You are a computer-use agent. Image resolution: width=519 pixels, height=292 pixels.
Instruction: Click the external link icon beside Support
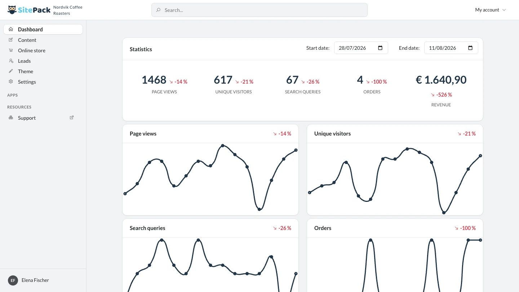(x=72, y=118)
